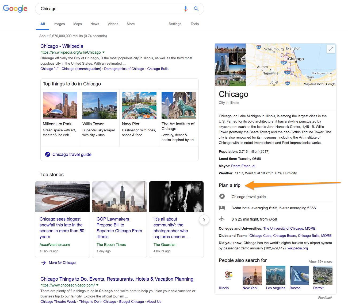Switch to the Maps tab
Screen dimensions: 348x306
click(x=78, y=24)
